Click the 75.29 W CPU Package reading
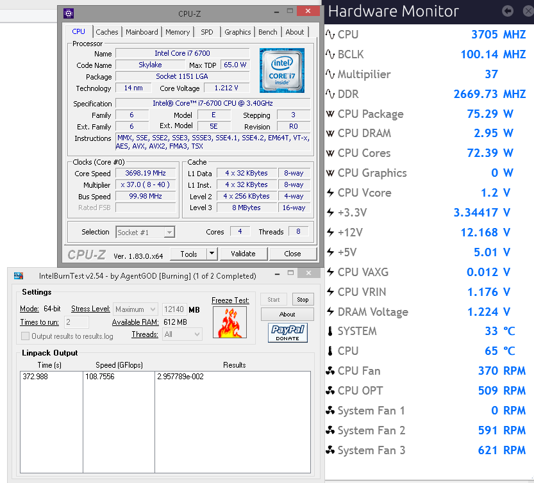The height and width of the screenshot is (483, 534). [x=490, y=113]
